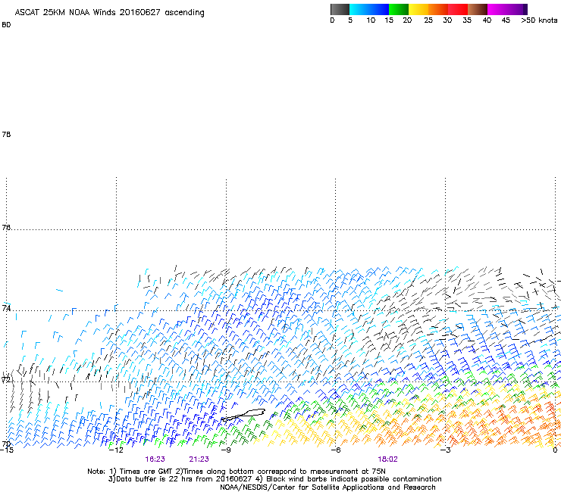Pick the magenta 40-45 knots legend segment
The image size is (561, 492).
[497, 9]
